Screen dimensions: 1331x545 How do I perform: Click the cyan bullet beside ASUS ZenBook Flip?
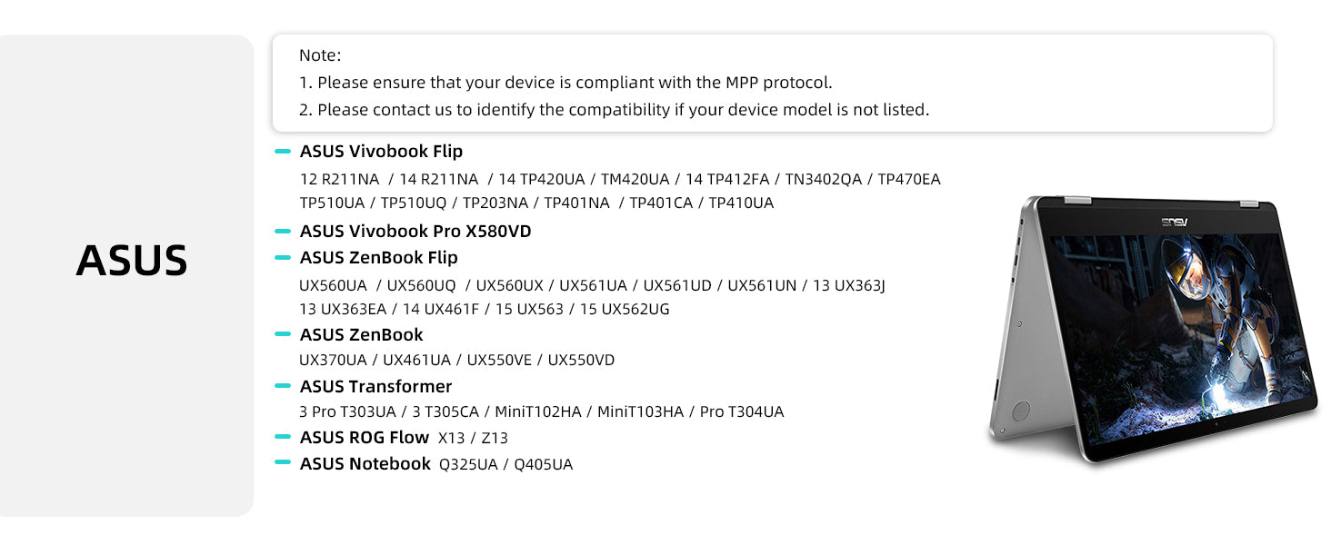[x=283, y=258]
